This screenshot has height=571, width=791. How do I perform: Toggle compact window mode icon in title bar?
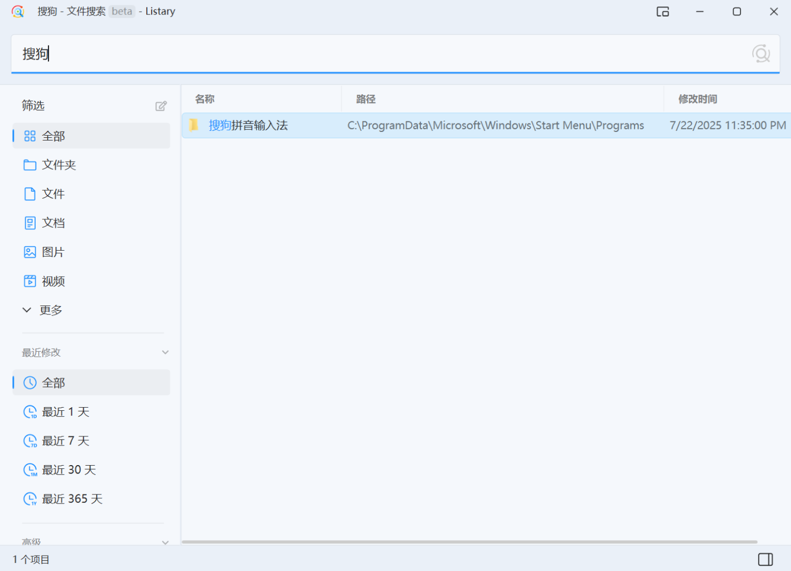pos(663,12)
